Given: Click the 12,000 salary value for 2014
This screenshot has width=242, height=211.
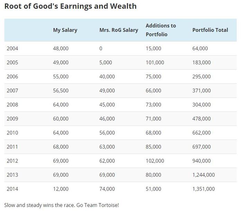Looking at the screenshot, I should (x=61, y=189).
